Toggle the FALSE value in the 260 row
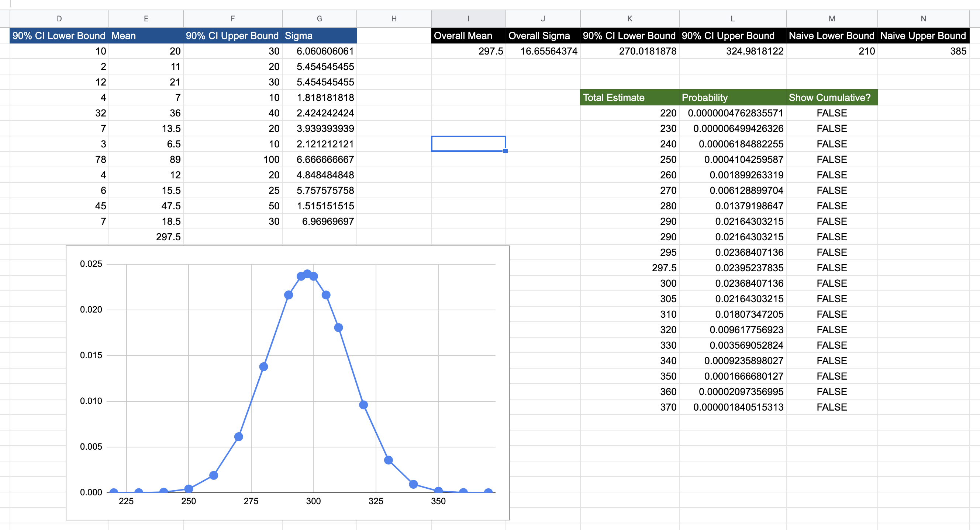 pos(832,175)
